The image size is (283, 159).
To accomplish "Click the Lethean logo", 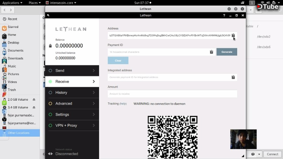I will click(x=71, y=29).
